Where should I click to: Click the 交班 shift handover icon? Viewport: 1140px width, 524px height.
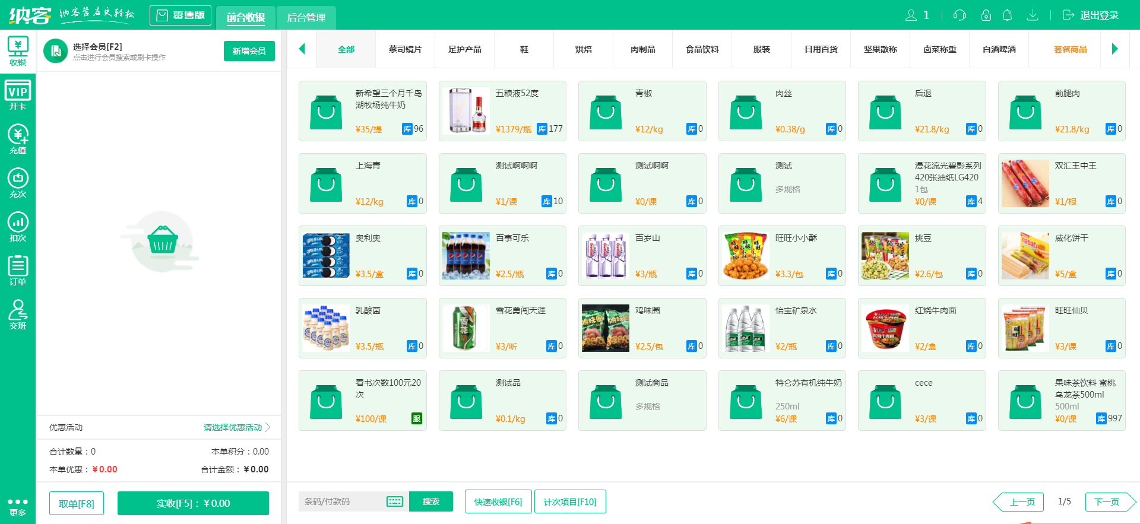[18, 315]
